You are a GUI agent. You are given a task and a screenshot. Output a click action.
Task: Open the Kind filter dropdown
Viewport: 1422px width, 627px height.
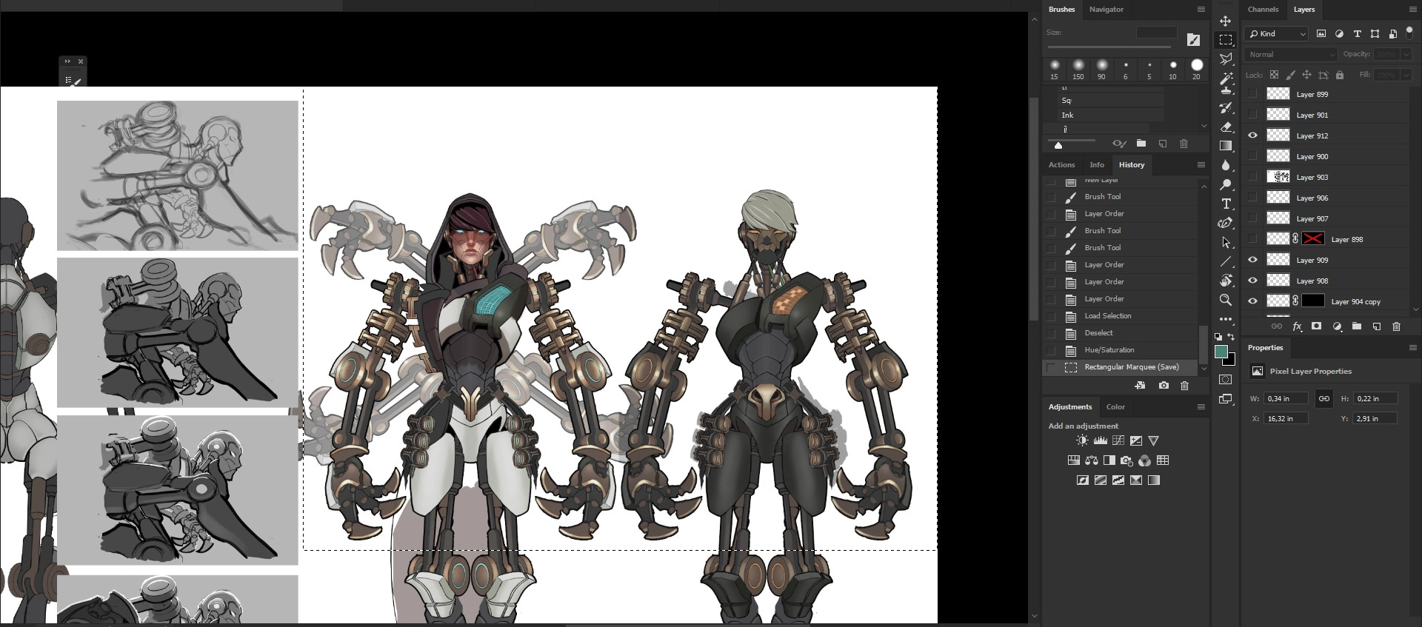[x=1277, y=34]
